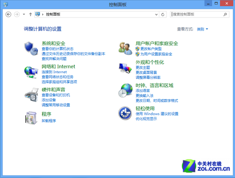Click 调整常用移动设置 link
Image resolution: width=235 pixels, height=178 pixels.
[56, 105]
